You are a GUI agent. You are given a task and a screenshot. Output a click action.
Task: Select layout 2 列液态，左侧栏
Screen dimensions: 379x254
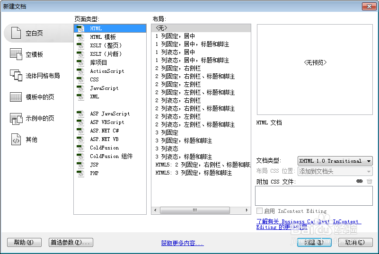coord(201,116)
